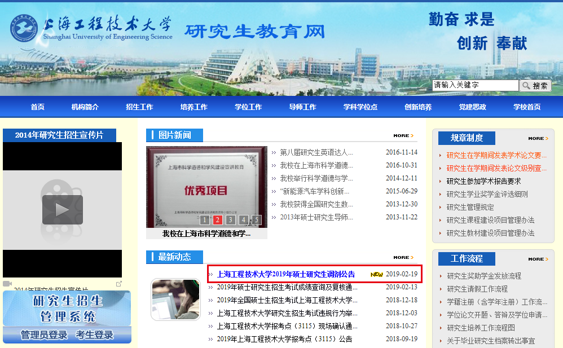Open 关于毕业研究生档案转出事宜
The width and height of the screenshot is (563, 348).
pos(491,341)
